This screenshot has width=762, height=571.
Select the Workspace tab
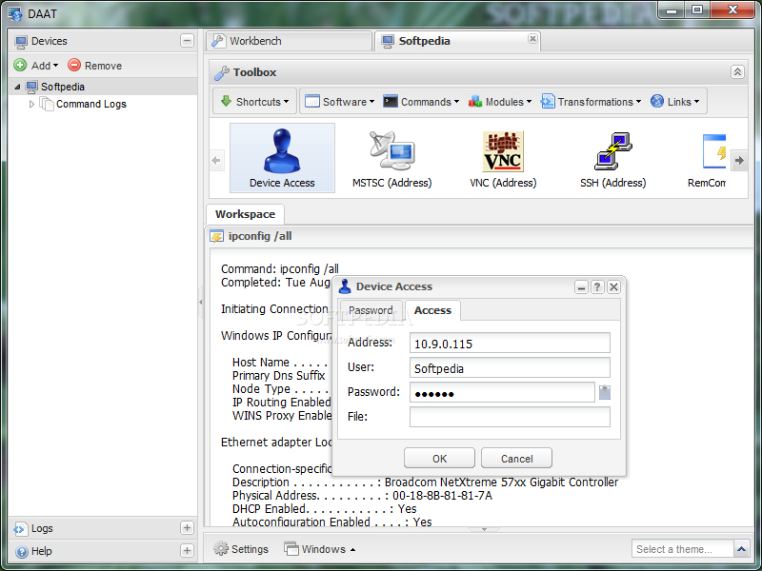pyautogui.click(x=245, y=214)
